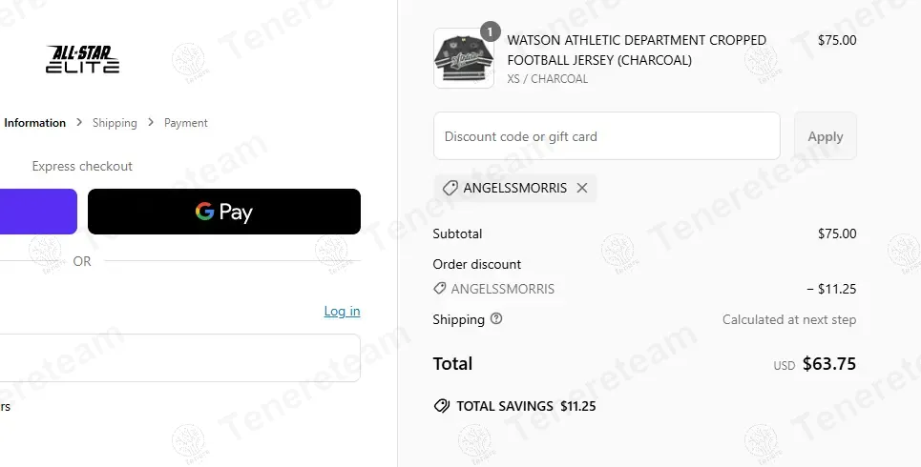
Task: Click the tag icon under Order discount
Action: (440, 289)
